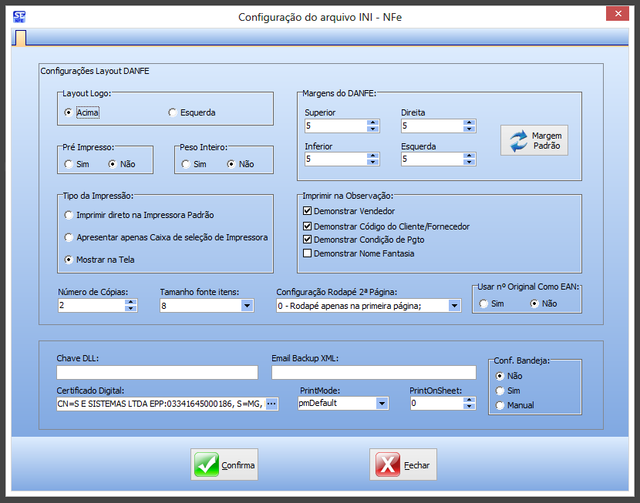Select the small tab at top left
This screenshot has width=640, height=503.
21,38
